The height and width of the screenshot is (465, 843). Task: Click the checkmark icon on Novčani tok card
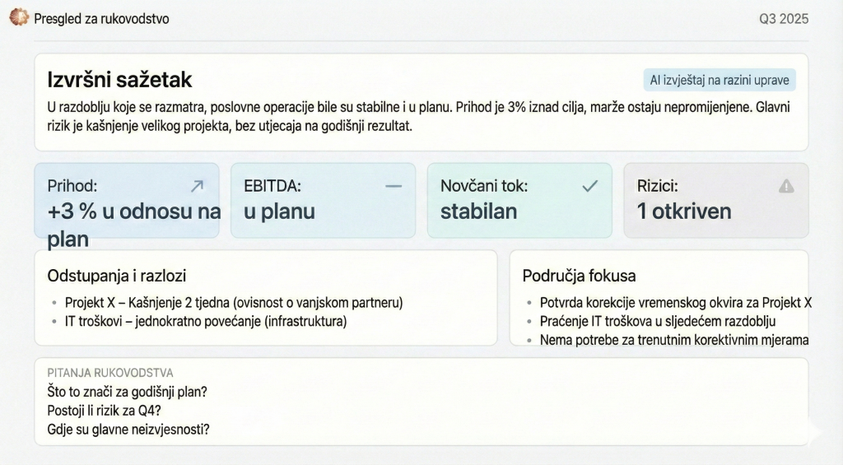tap(590, 186)
